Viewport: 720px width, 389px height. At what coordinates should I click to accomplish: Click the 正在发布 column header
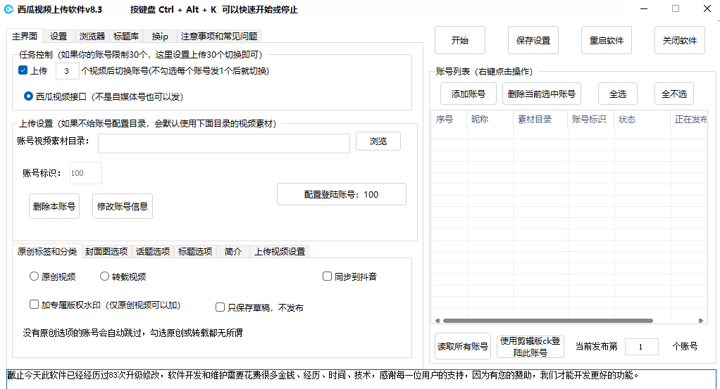(689, 120)
